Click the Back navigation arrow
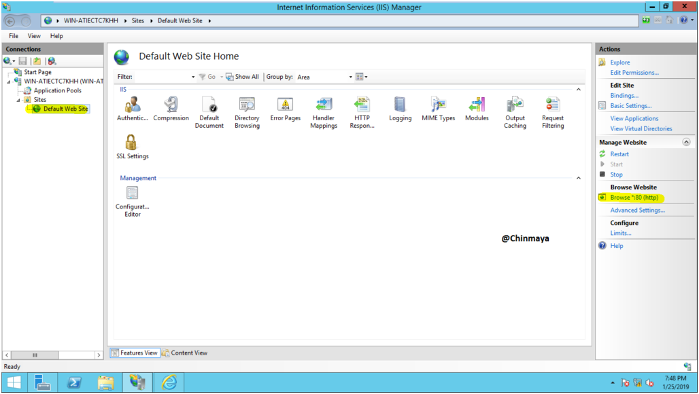The width and height of the screenshot is (699, 394). tap(10, 21)
